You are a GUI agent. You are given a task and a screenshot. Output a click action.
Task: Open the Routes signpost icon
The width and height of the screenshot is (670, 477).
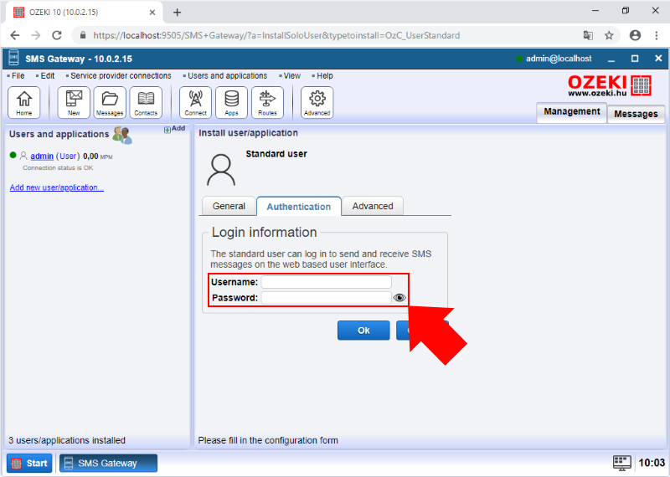[x=267, y=102]
